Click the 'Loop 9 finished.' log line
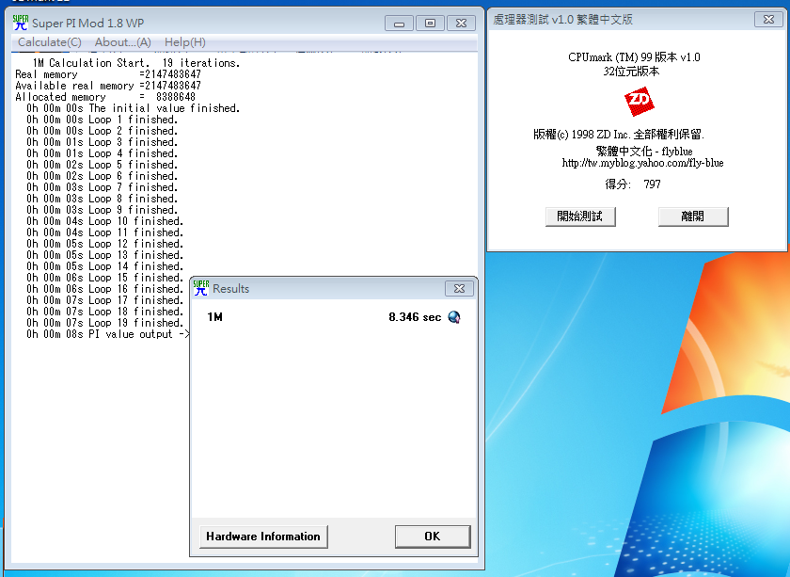Image resolution: width=790 pixels, height=577 pixels. tap(103, 210)
